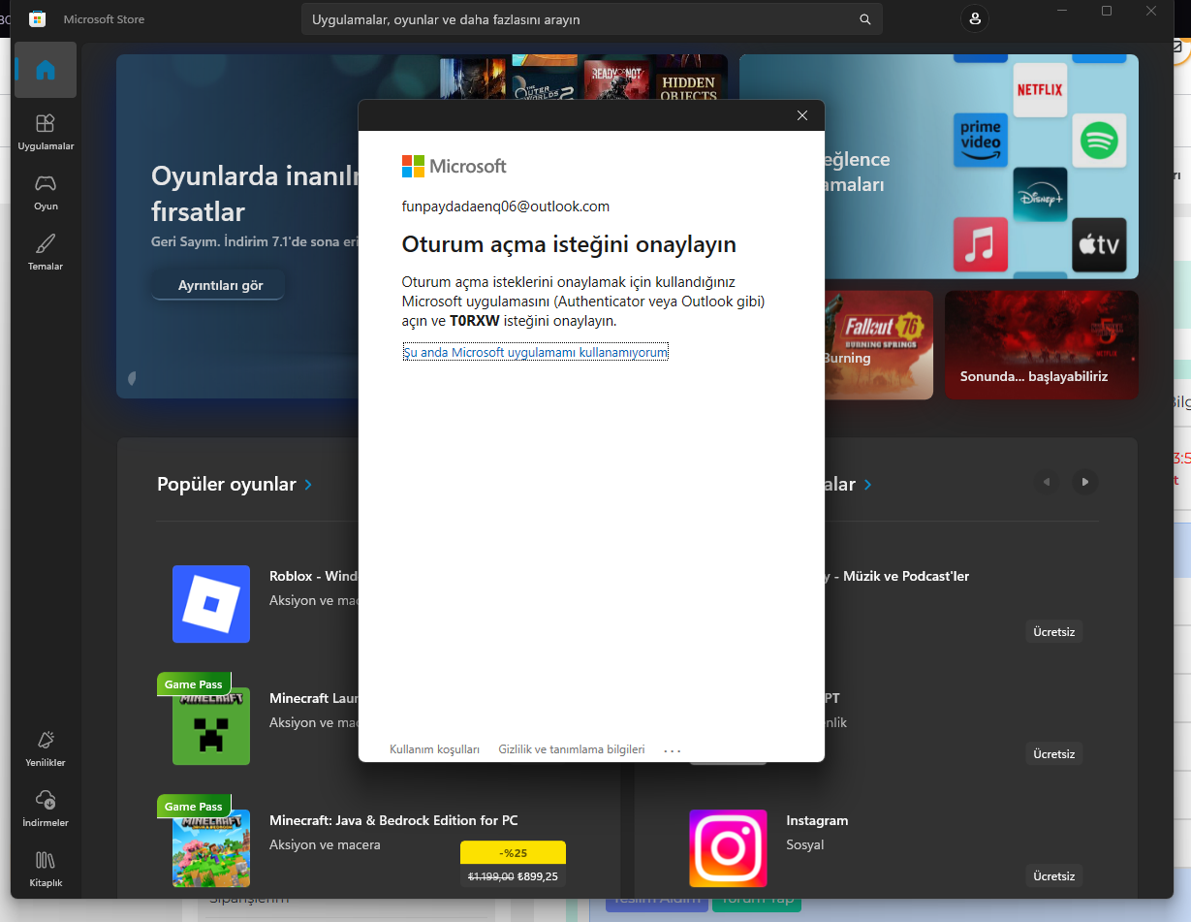Click the Netflix tile in entertainment banner
This screenshot has width=1191, height=922.
click(x=1040, y=90)
